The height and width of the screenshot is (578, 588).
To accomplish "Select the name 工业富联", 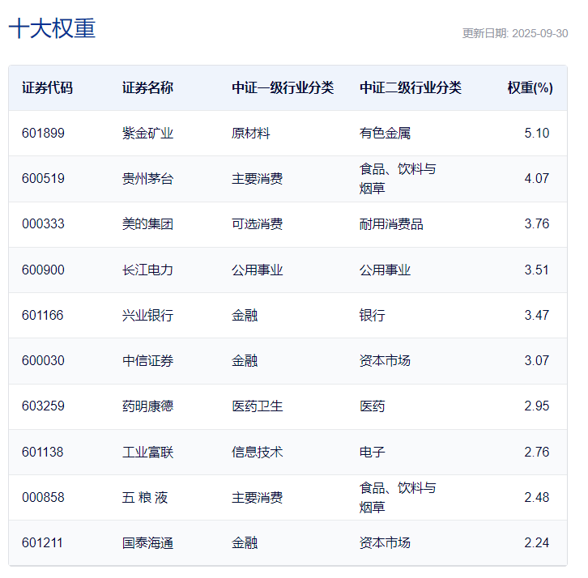I will (147, 452).
